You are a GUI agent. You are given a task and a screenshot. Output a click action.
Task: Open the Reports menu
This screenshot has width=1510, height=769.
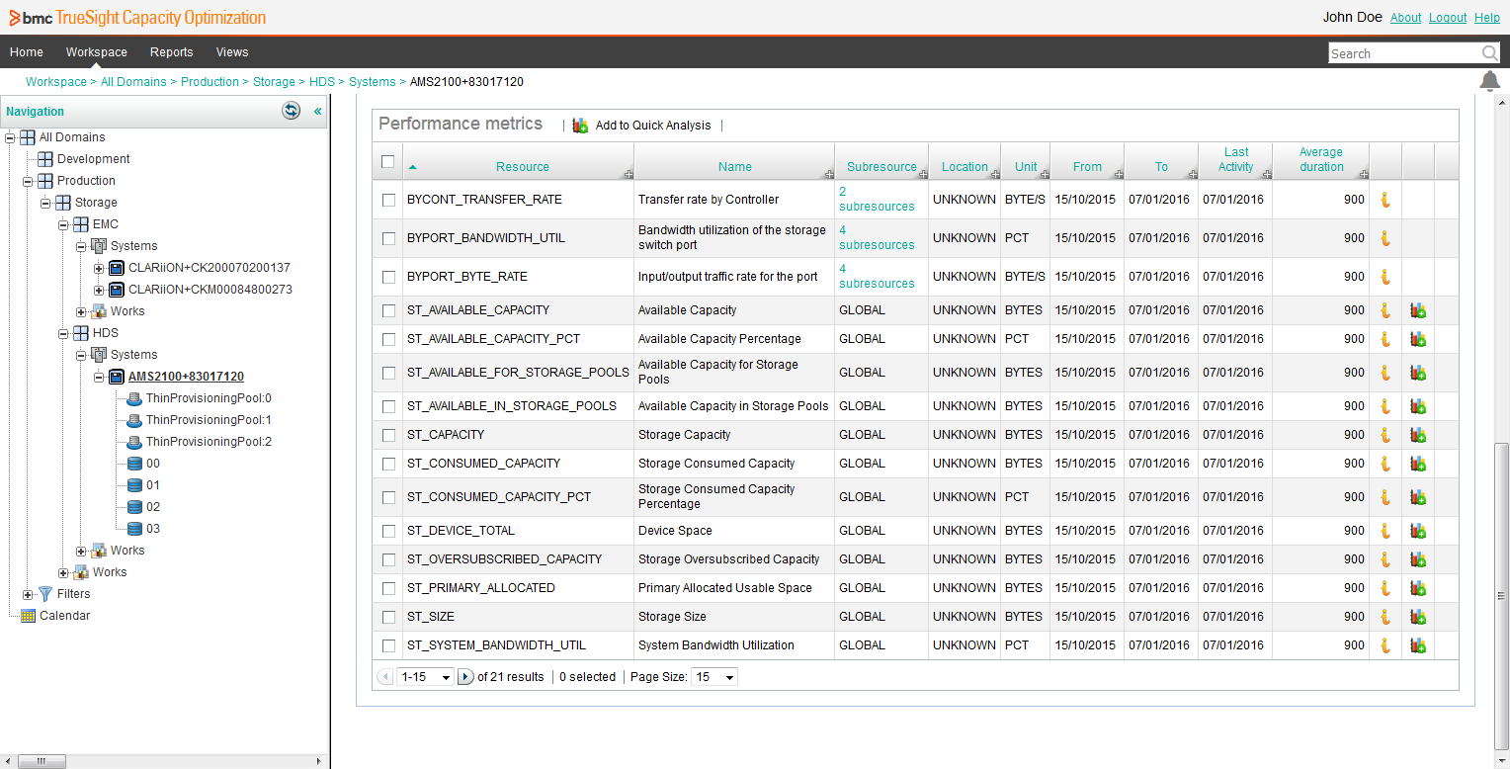172,52
